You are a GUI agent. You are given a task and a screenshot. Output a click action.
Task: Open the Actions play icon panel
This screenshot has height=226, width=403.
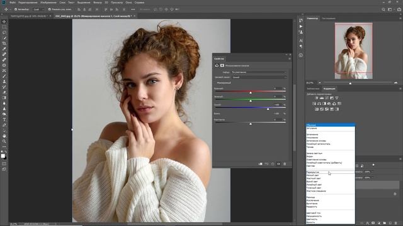tap(301, 26)
